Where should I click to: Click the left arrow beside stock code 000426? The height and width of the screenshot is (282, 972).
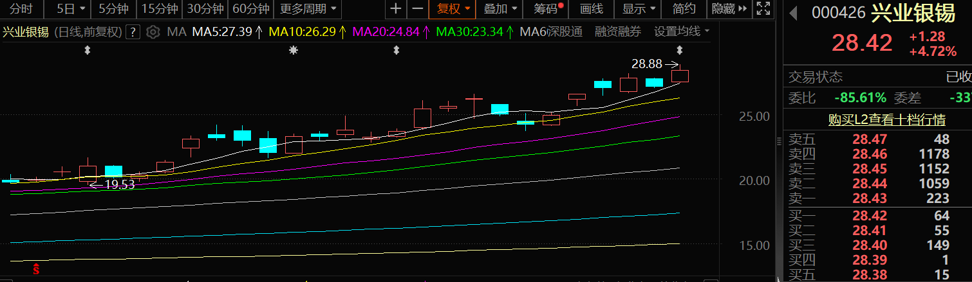793,13
